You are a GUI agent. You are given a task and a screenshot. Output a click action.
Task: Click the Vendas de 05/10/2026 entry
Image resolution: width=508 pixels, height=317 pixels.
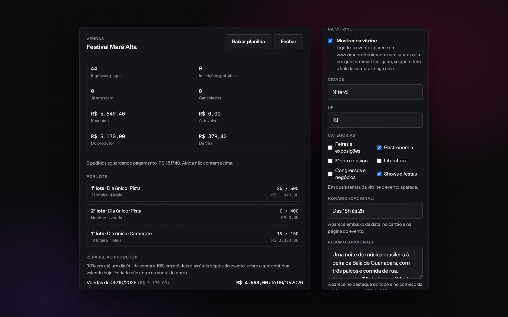click(128, 283)
